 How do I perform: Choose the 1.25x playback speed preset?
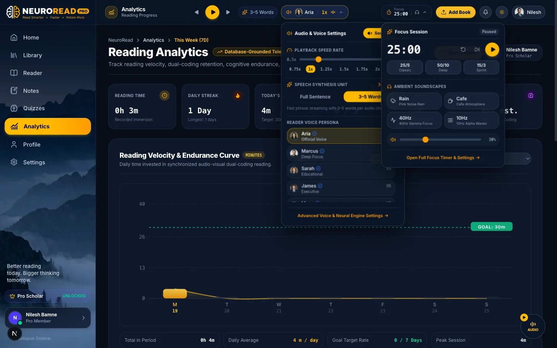[x=326, y=69]
